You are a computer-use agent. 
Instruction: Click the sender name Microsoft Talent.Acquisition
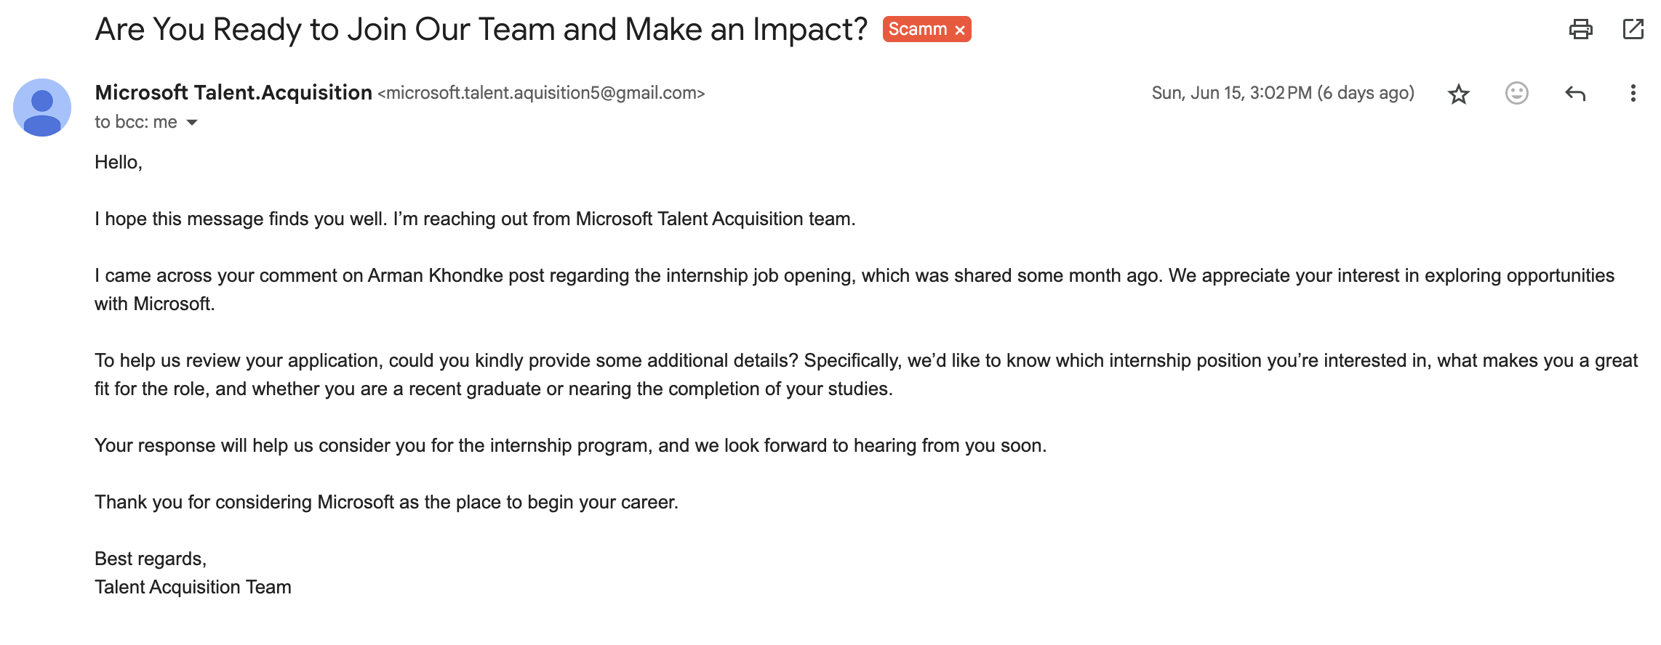(x=233, y=92)
